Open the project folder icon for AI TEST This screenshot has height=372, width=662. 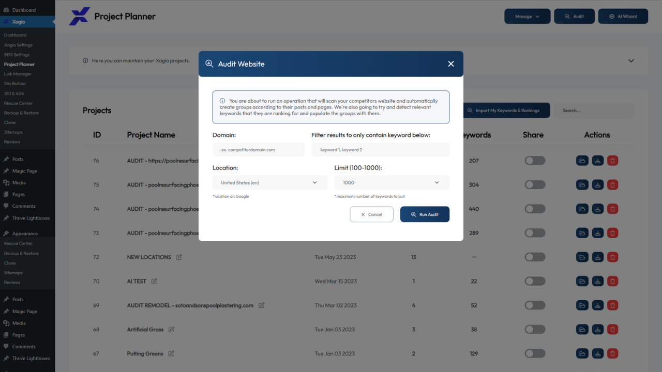(x=582, y=281)
